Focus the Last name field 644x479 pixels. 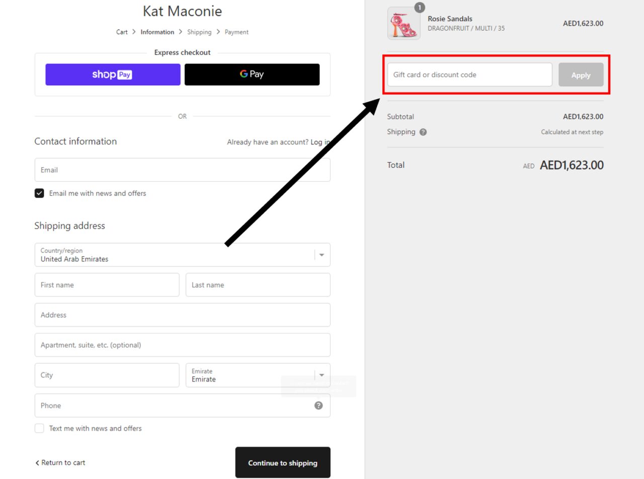pyautogui.click(x=258, y=285)
